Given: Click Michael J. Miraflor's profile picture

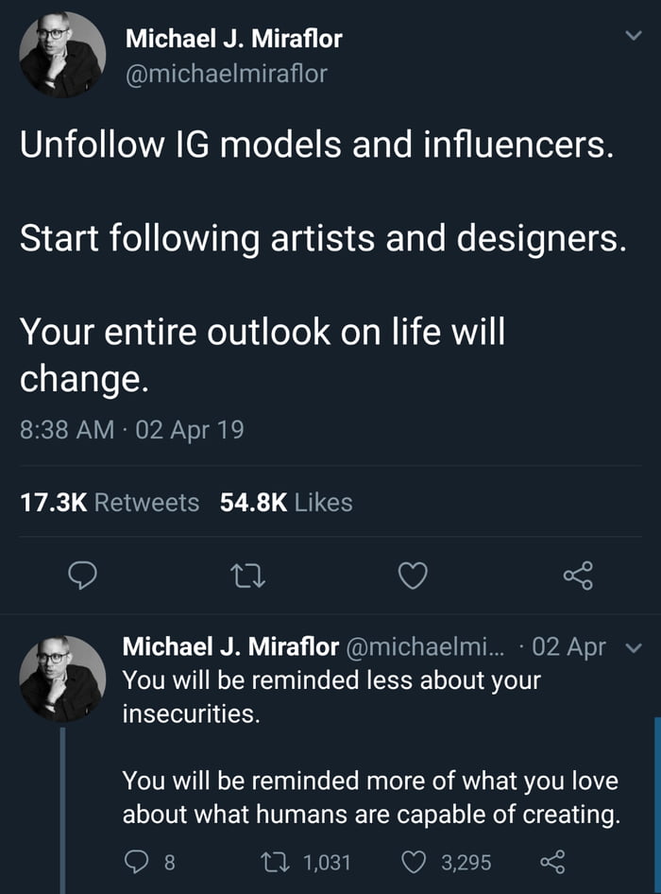Looking at the screenshot, I should [x=60, y=55].
